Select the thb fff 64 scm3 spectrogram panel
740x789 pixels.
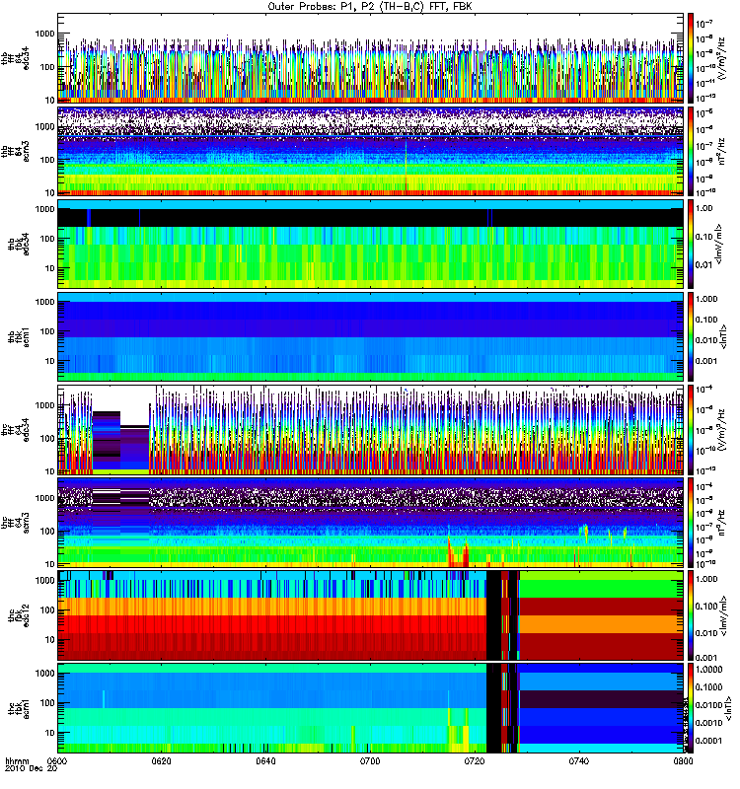coord(370,151)
